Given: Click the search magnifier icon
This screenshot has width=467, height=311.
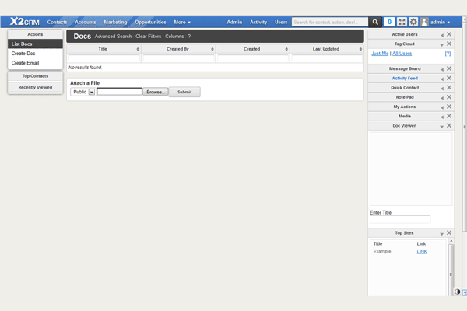Looking at the screenshot, I should pos(375,23).
